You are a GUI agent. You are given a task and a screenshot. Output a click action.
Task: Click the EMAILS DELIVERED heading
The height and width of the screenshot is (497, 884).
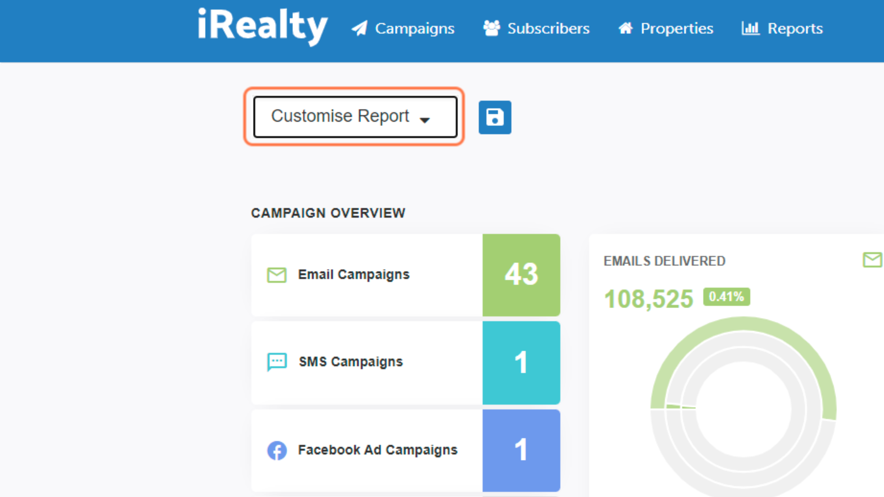pyautogui.click(x=665, y=261)
